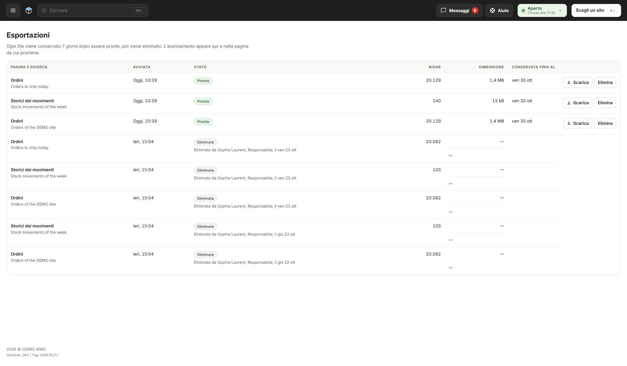627x366 pixels.
Task: Click the green open status dot
Action: point(523,11)
